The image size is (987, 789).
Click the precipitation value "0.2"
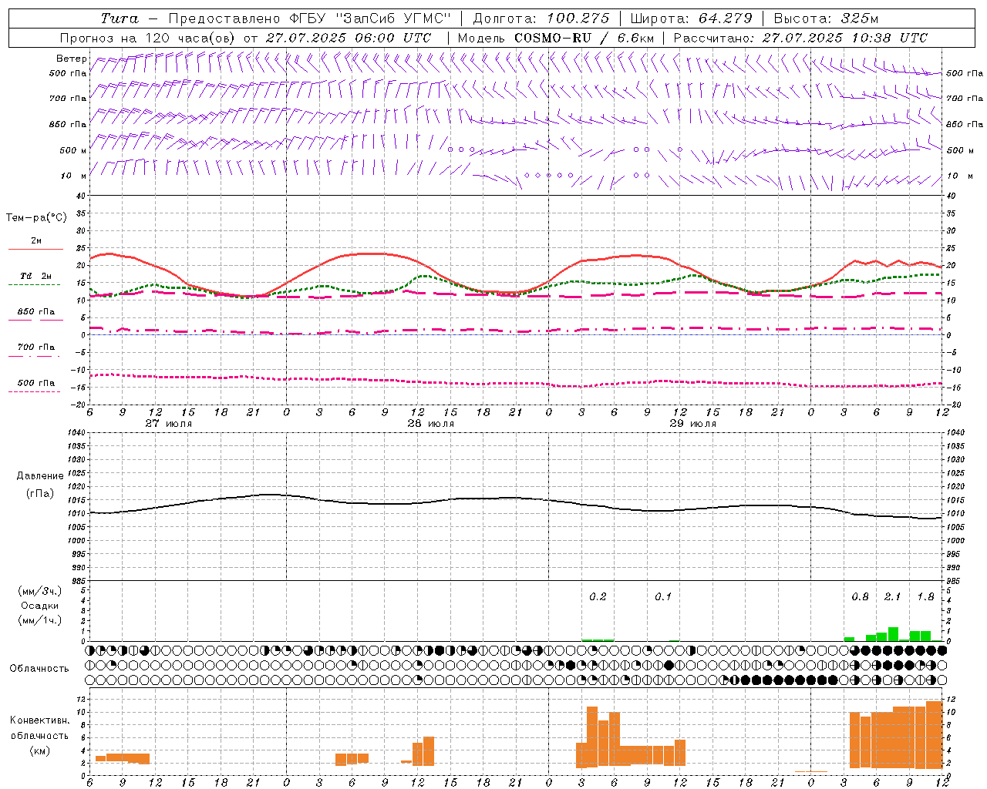[598, 597]
